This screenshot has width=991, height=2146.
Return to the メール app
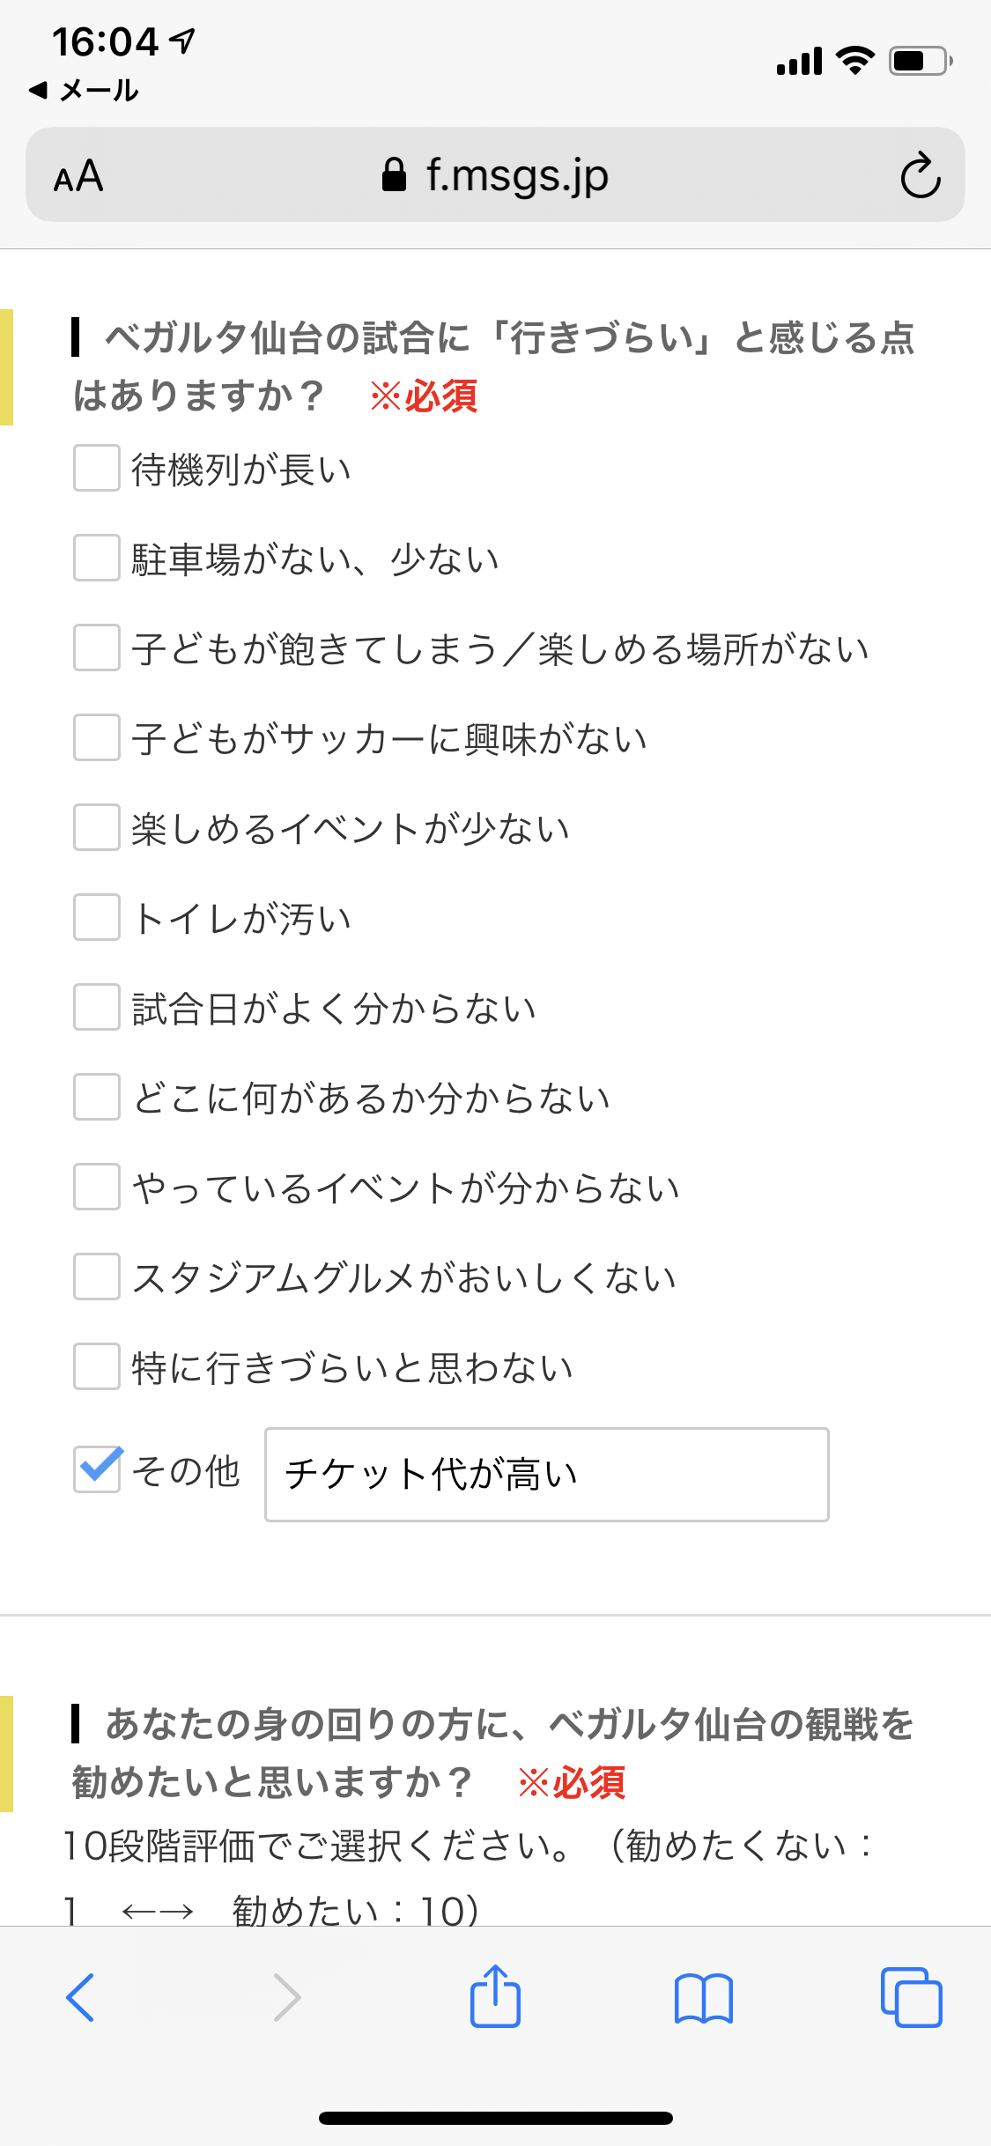85,90
